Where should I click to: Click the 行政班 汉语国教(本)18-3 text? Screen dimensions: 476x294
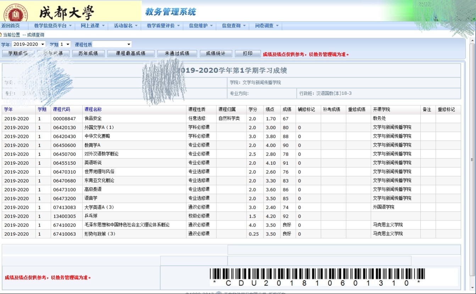[x=326, y=93]
